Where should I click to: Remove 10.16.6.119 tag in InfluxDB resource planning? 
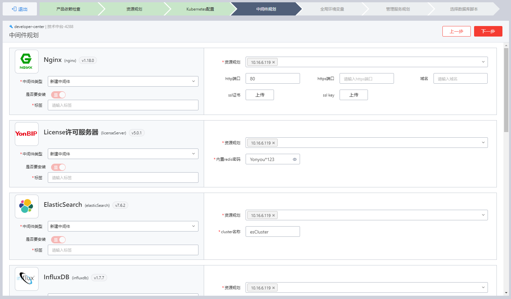pos(274,288)
